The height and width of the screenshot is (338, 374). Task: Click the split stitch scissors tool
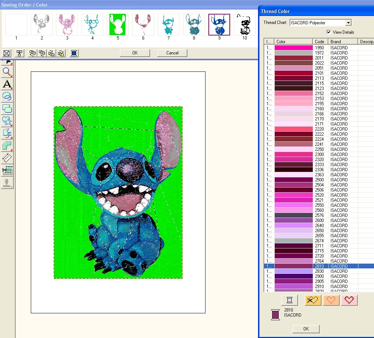[x=7, y=170]
